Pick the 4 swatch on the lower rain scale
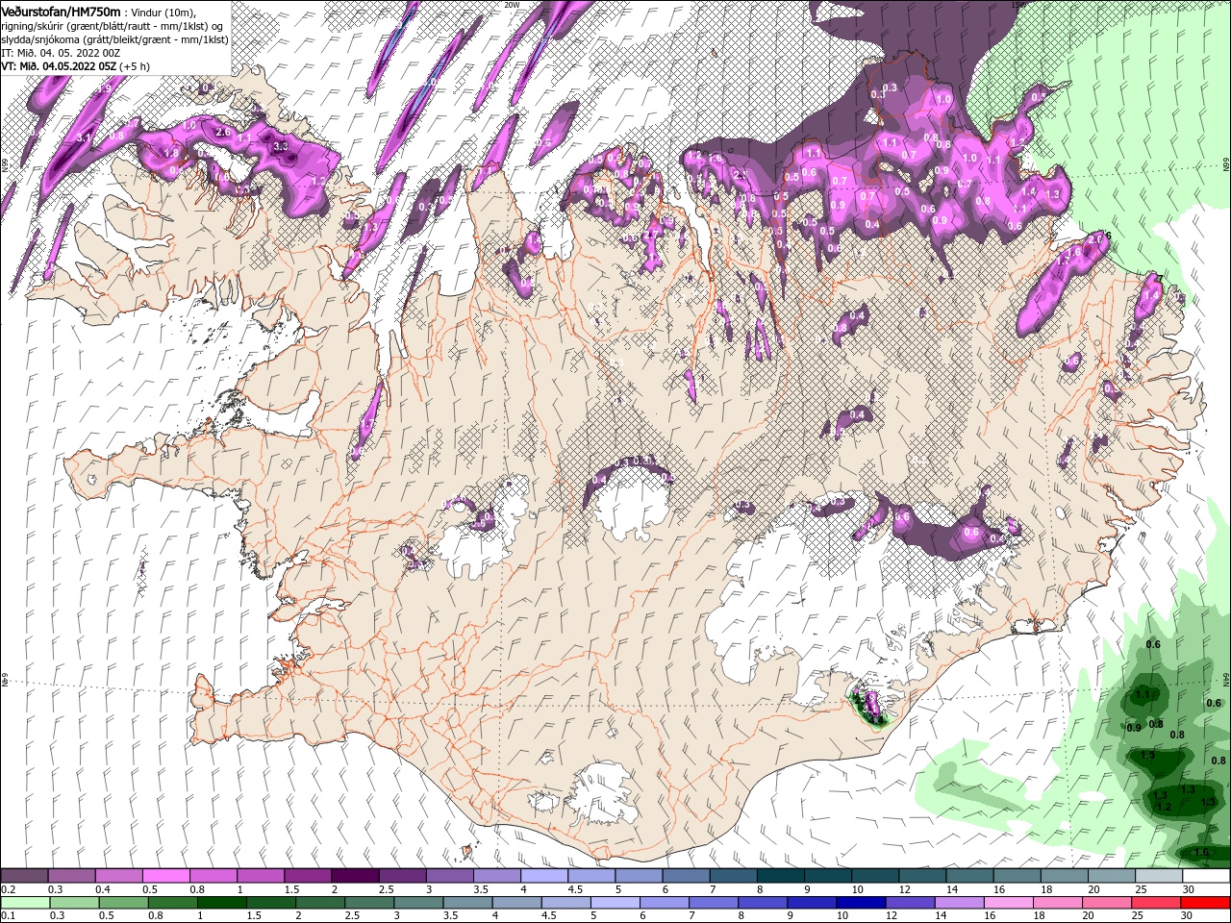The image size is (1231, 923). click(x=516, y=903)
